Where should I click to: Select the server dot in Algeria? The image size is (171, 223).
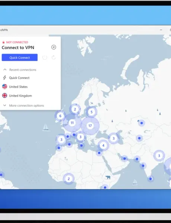69,144
